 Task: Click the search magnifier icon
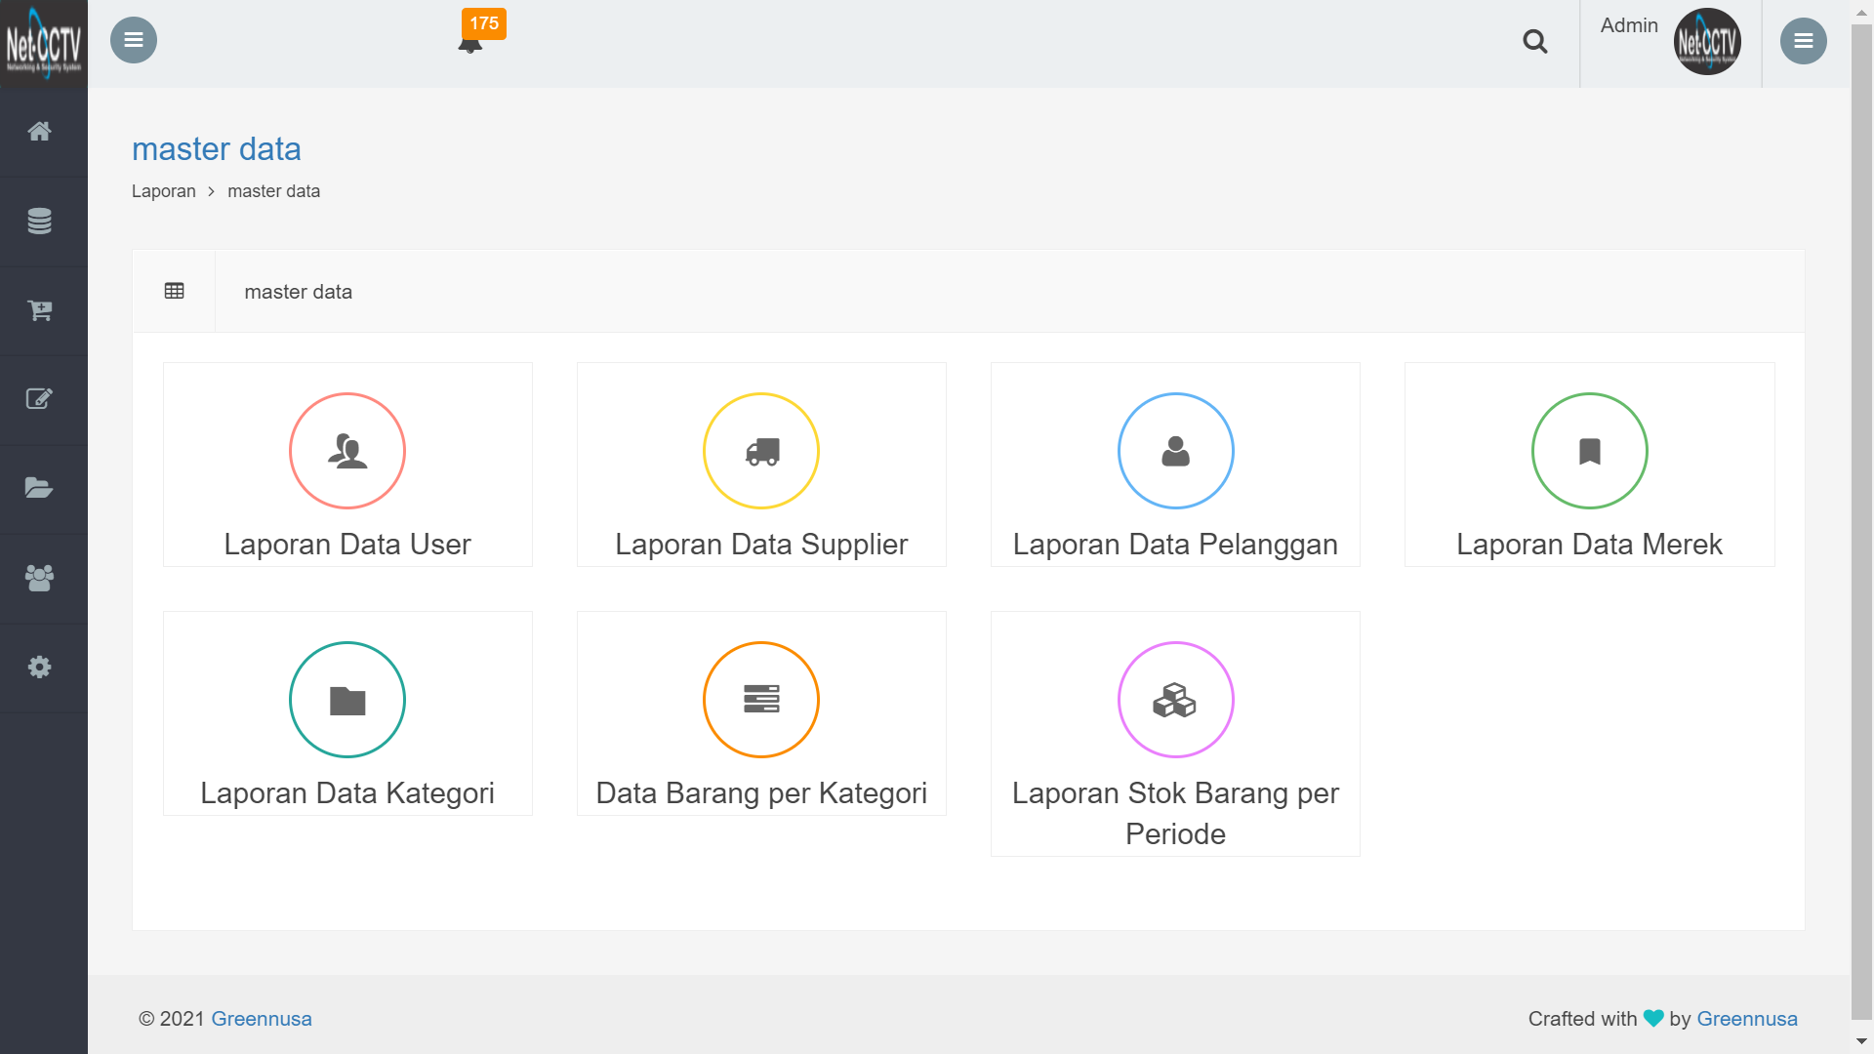point(1534,41)
